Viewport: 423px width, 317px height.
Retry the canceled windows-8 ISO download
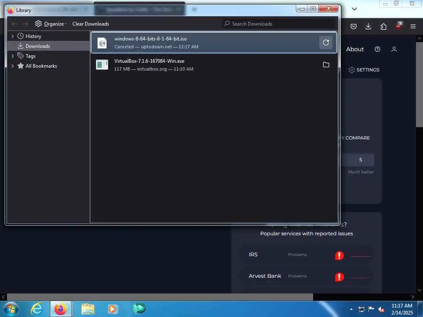[326, 43]
